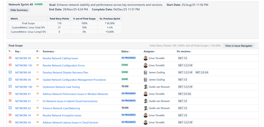Open issue key NETWORK-81
This screenshot has height=127, width=264.
pyautogui.click(x=23, y=94)
